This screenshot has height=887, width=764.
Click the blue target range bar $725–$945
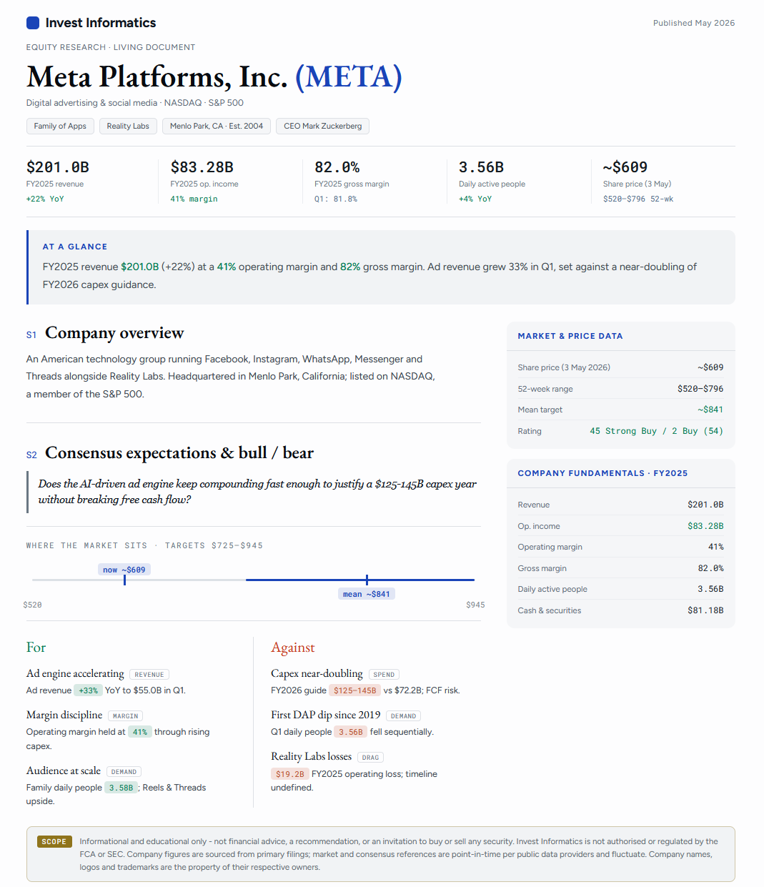coord(360,580)
